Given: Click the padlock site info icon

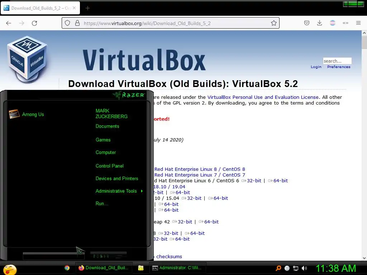Looking at the screenshot, I should 77,23.
